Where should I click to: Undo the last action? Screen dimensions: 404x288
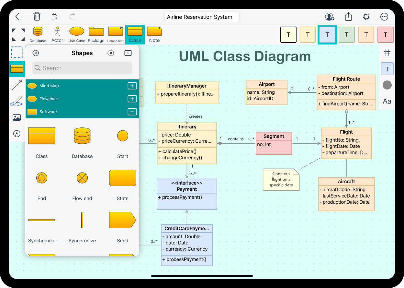coord(54,16)
